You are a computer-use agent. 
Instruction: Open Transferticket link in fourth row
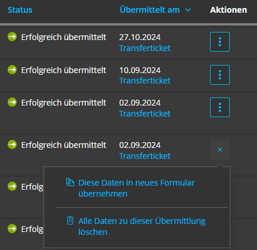click(x=145, y=156)
